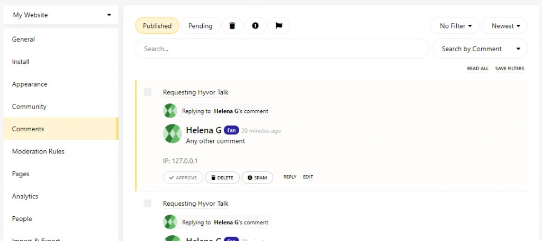
Task: Open second 'Requesting Hyvor Talk' page link
Action: coord(196,204)
